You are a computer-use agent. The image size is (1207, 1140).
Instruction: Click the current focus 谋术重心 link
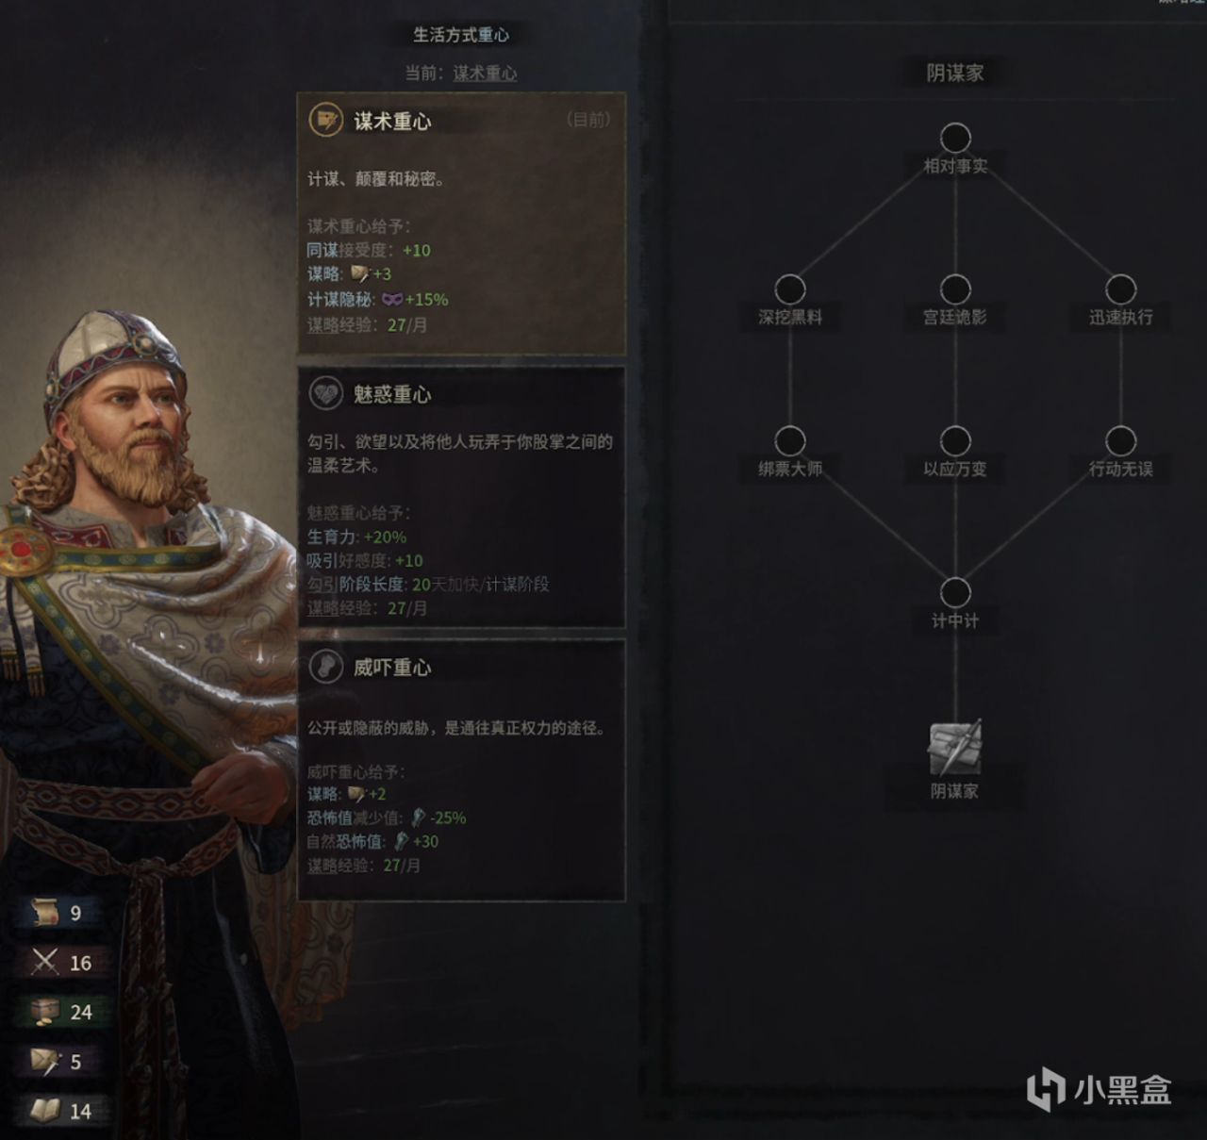pyautogui.click(x=485, y=73)
